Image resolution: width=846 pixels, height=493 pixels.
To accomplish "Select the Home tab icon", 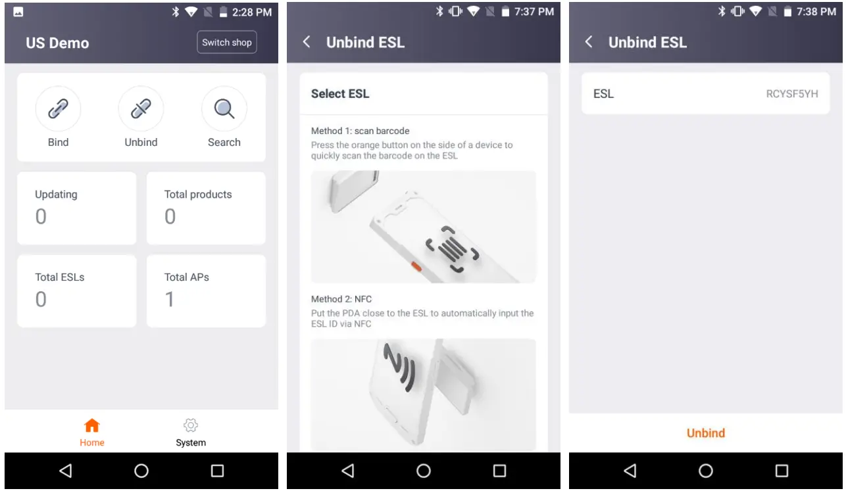I will 92,425.
